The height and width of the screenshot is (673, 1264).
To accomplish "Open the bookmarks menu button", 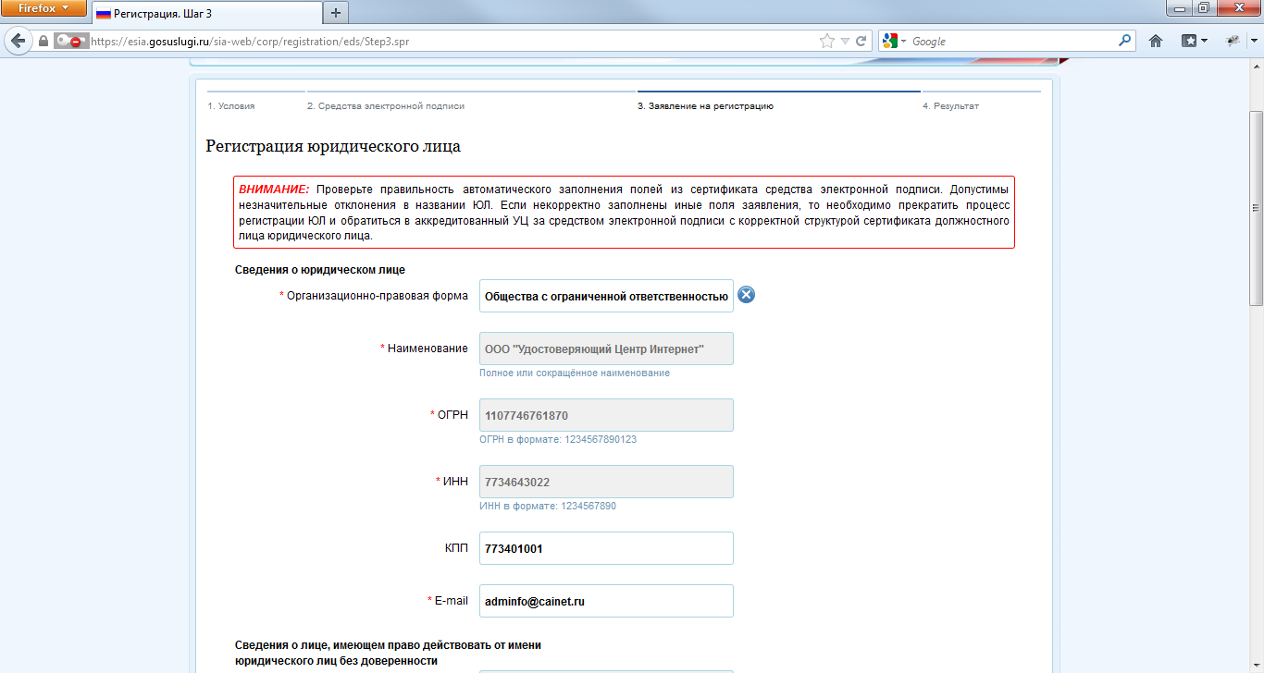I will click(1195, 42).
